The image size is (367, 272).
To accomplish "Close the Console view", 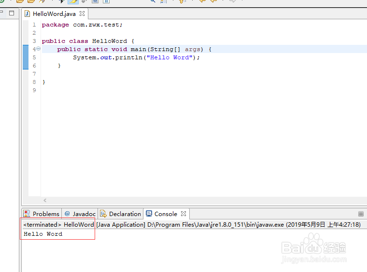I will click(183, 214).
